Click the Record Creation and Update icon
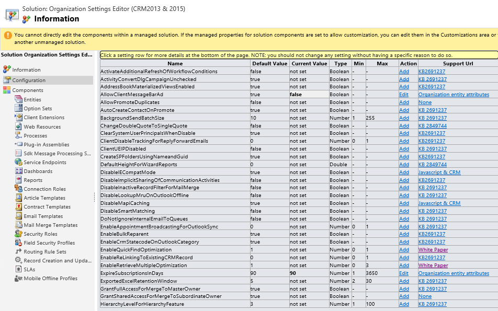The width and height of the screenshot is (498, 311). [18, 260]
